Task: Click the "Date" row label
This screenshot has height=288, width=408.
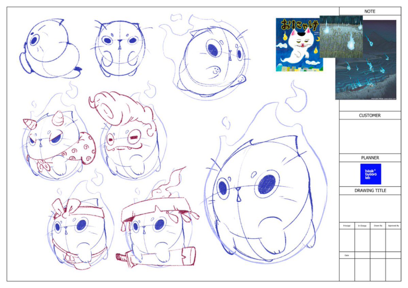Action: [x=347, y=255]
